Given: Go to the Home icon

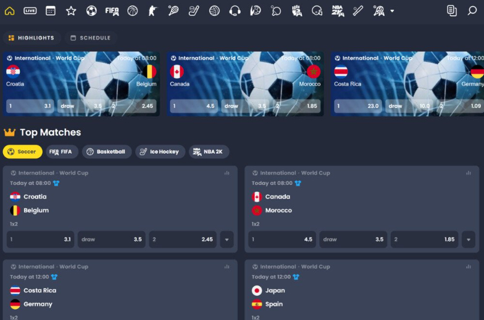Looking at the screenshot, I should 10,11.
